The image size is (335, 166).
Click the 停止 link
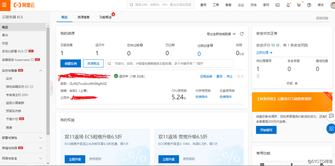[x=229, y=76]
